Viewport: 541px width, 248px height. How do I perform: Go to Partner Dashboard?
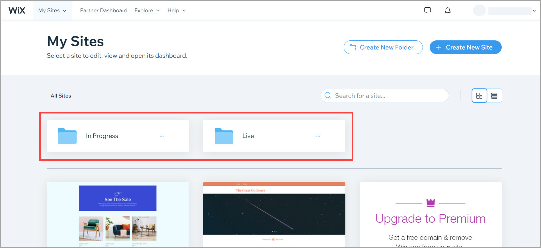pyautogui.click(x=104, y=11)
